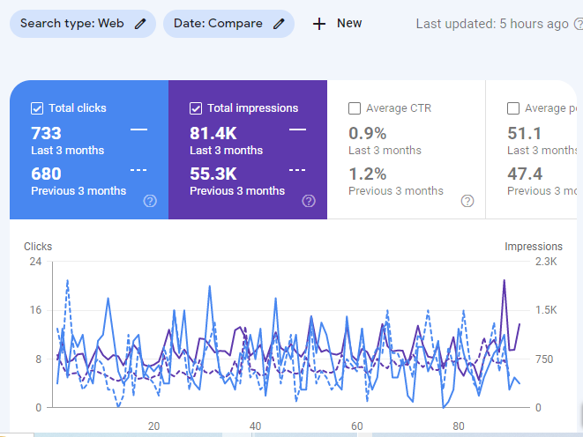Click the pencil icon on Search type chip

click(140, 24)
